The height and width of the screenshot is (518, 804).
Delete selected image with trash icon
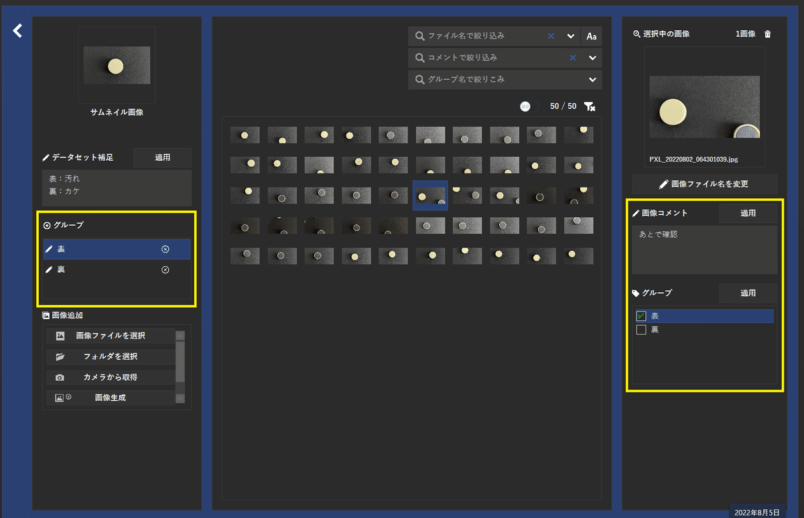coord(768,34)
